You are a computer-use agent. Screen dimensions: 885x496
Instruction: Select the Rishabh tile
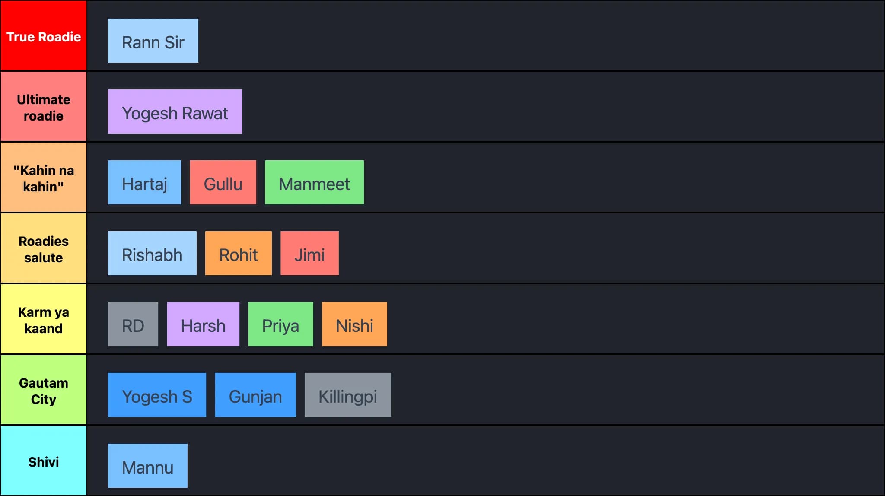click(x=152, y=253)
